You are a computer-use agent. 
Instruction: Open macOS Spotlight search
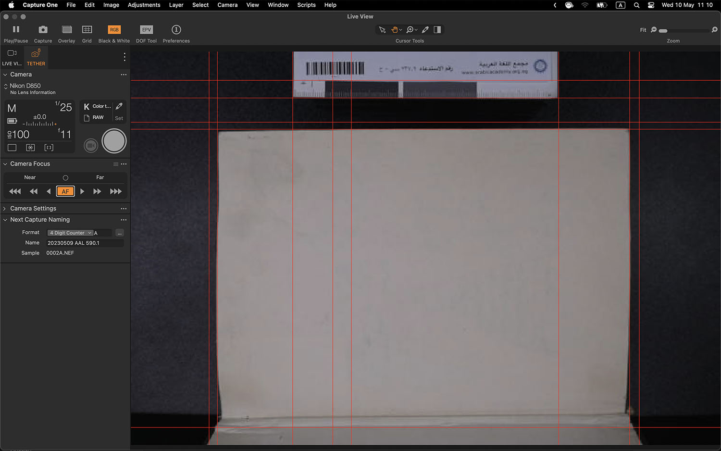pos(636,5)
